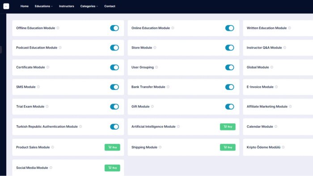
Task: Open info icon beside Certificate Module
Action: [48, 67]
